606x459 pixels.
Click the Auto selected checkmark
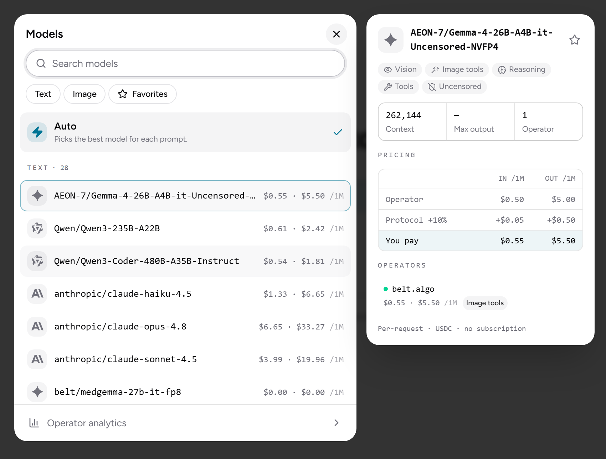pyautogui.click(x=338, y=132)
